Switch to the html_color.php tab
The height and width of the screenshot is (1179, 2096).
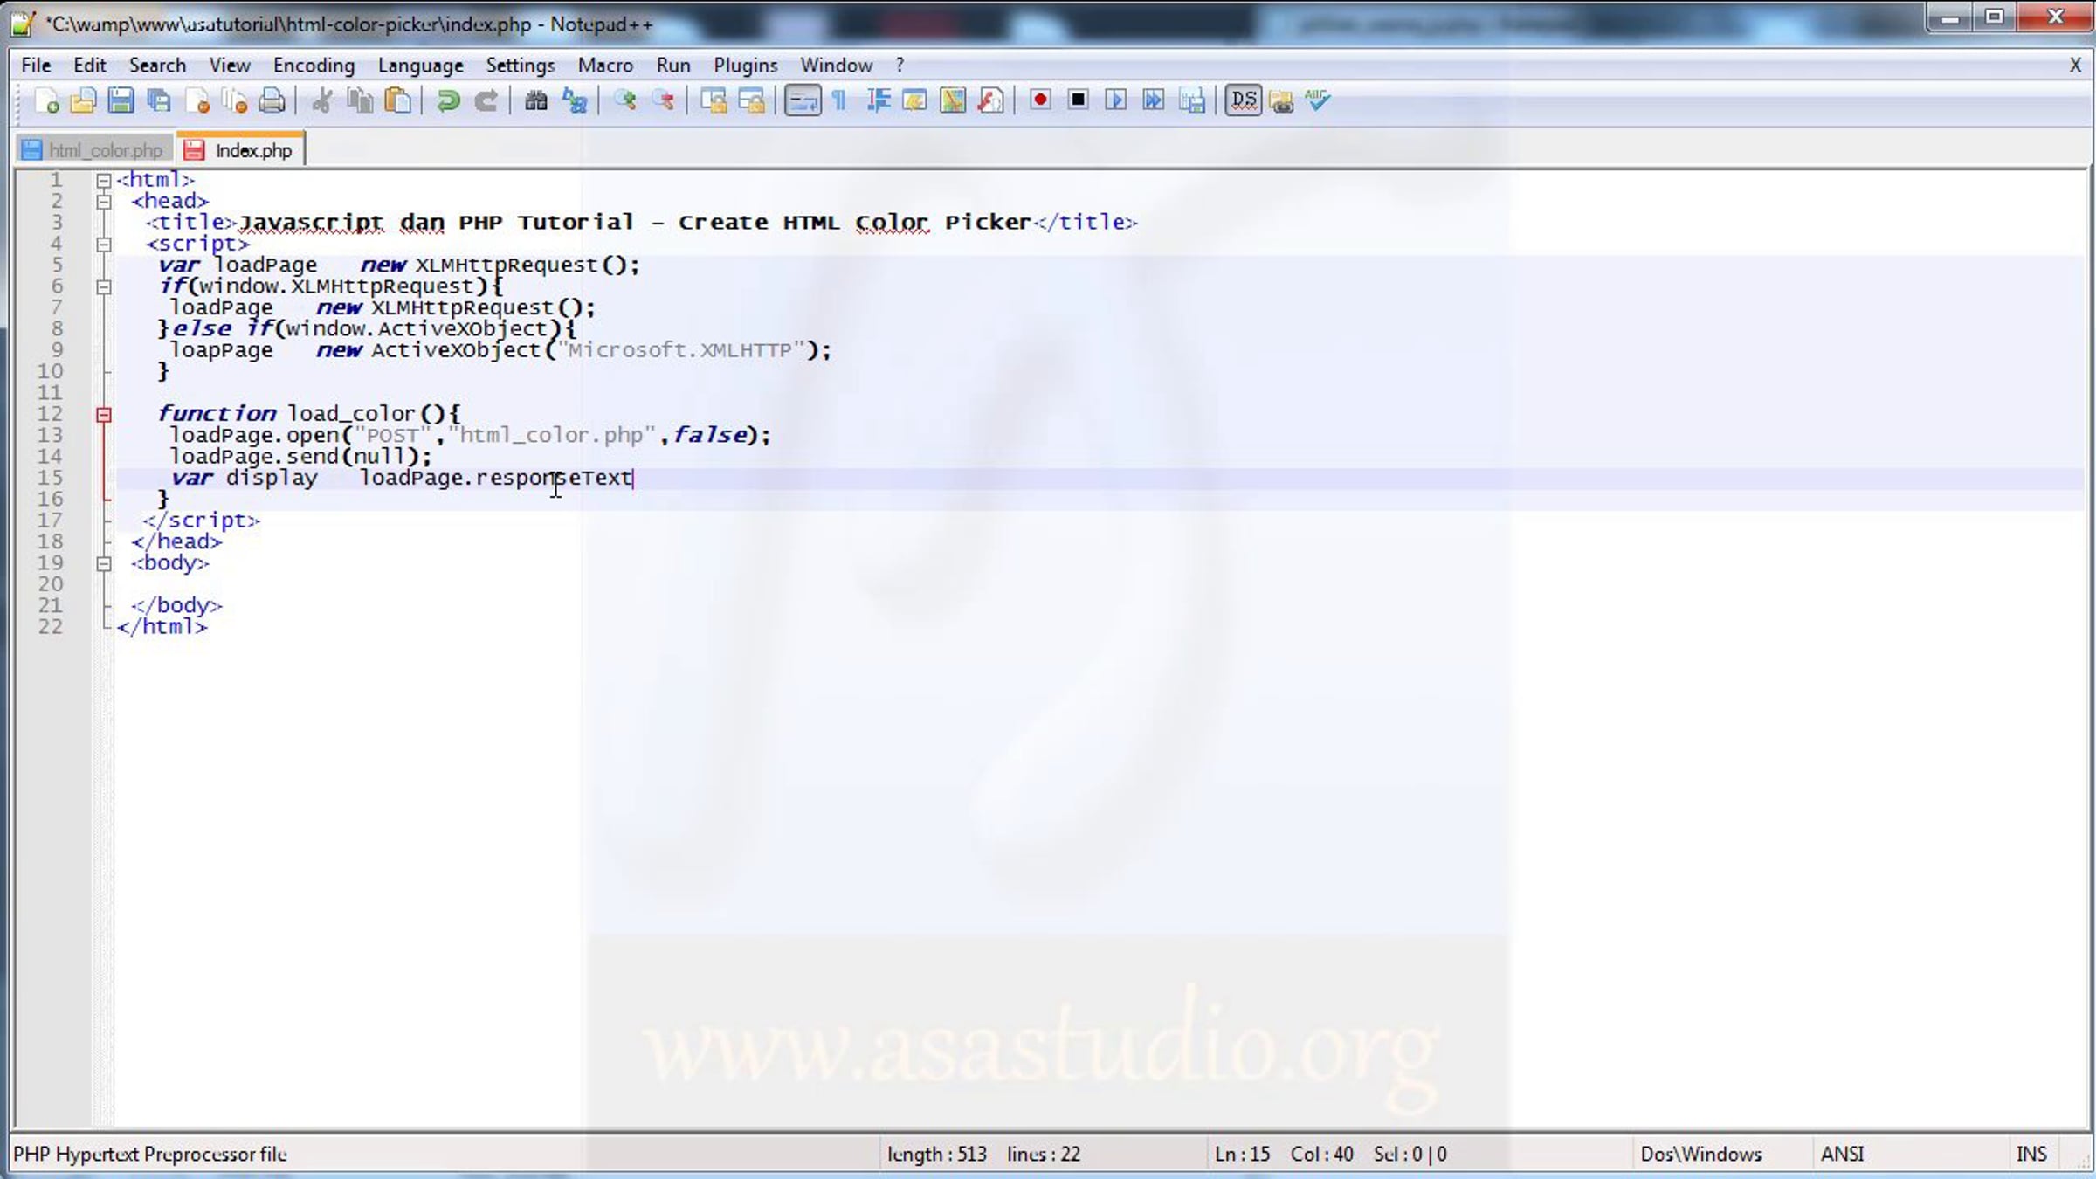(94, 150)
